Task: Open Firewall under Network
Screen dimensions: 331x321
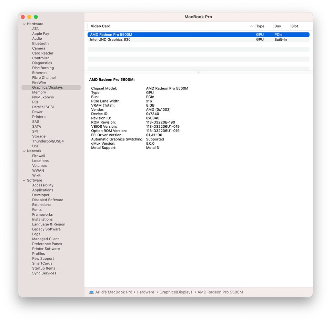Action: (39, 156)
